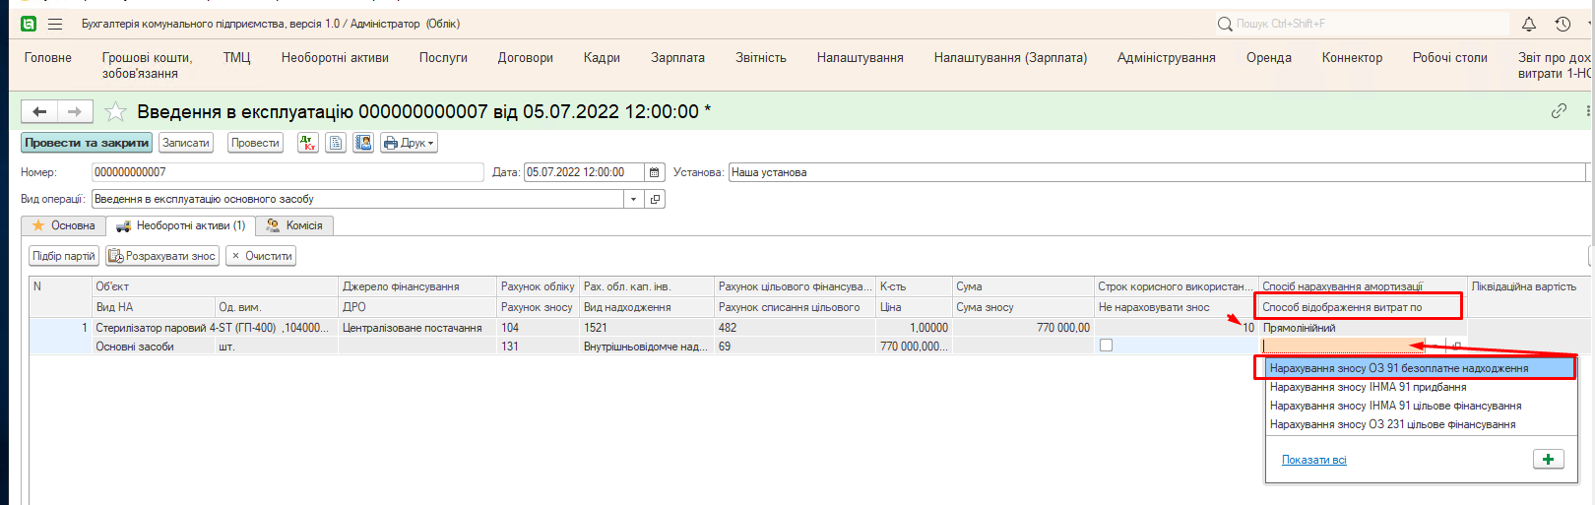The height and width of the screenshot is (505, 1595).
Task: Click the 'Провести та закрити' button
Action: [x=87, y=143]
